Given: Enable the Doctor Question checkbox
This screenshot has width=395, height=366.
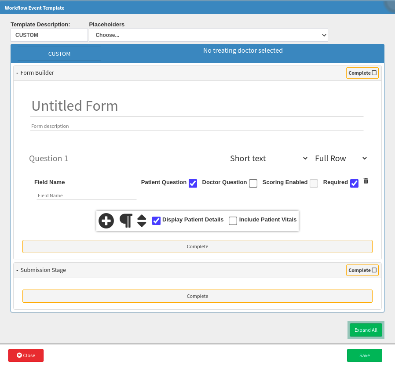Looking at the screenshot, I should pyautogui.click(x=253, y=183).
